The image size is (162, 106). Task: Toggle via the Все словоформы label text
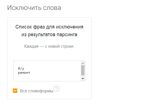(x=36, y=91)
